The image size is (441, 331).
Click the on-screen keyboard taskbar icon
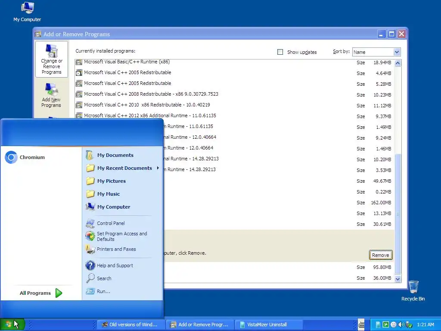tap(361, 325)
